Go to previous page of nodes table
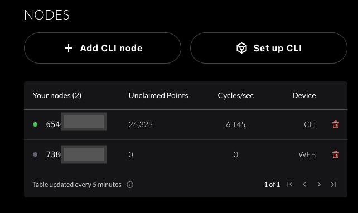Image resolution: width=358 pixels, height=213 pixels. pos(304,184)
